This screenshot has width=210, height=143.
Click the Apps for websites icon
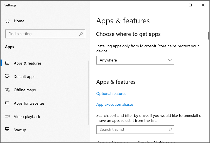[x=8, y=103]
